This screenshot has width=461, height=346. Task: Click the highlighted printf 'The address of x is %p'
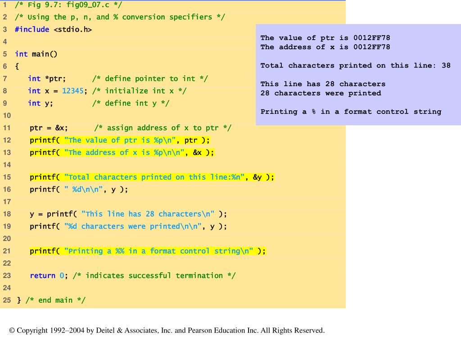coord(122,153)
